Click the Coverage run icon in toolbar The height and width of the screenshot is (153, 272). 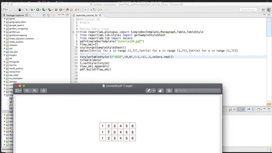click(x=43, y=10)
